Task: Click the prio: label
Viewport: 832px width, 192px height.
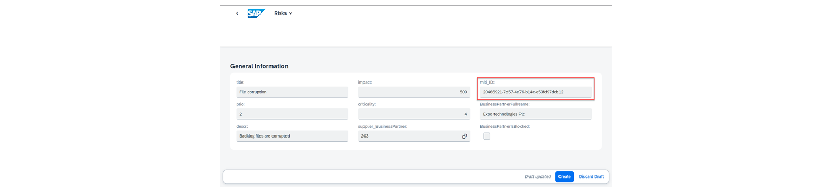Action: click(x=240, y=104)
